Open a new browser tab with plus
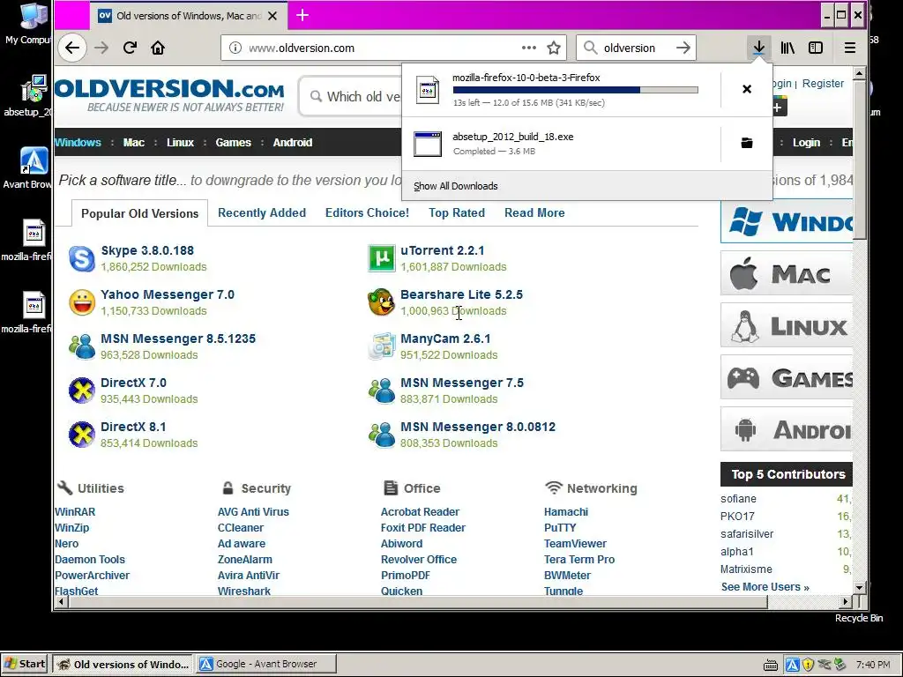Image resolution: width=903 pixels, height=677 pixels. (302, 16)
